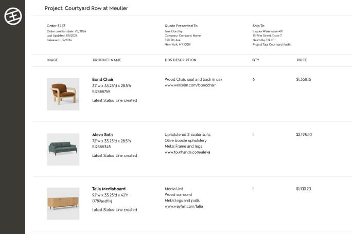Viewport: 352px width, 234px height.
Task: Click the HDS Description column header
Action: pyautogui.click(x=180, y=60)
